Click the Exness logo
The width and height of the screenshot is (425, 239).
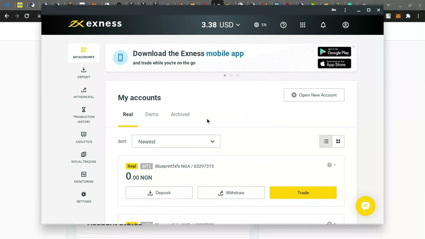(x=95, y=24)
